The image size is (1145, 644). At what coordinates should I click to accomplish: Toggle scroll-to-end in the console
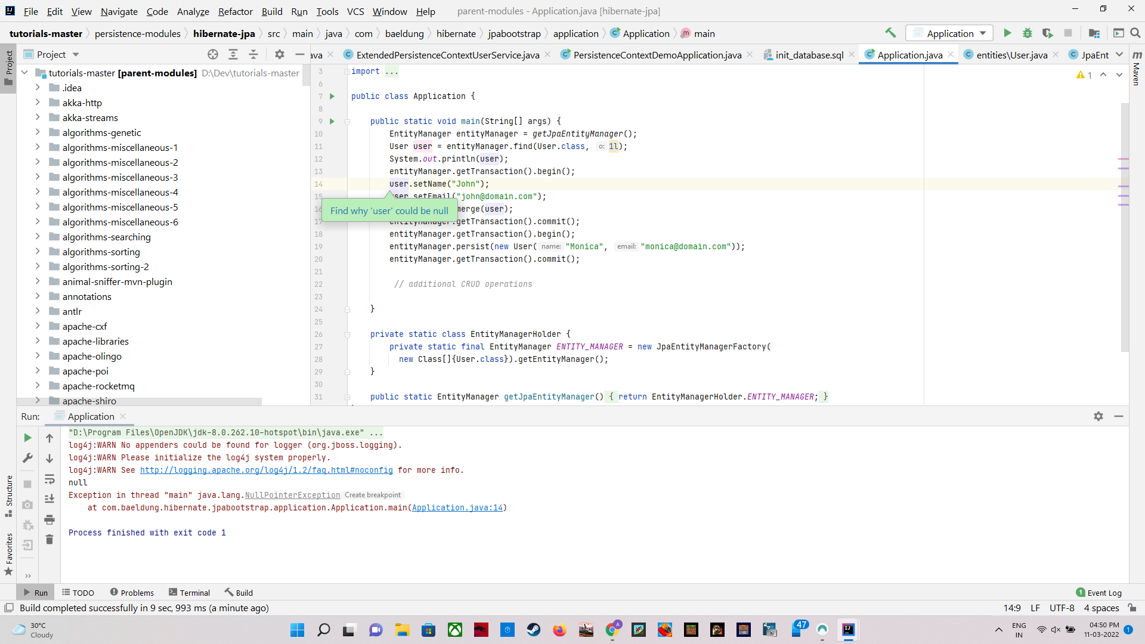(x=50, y=499)
